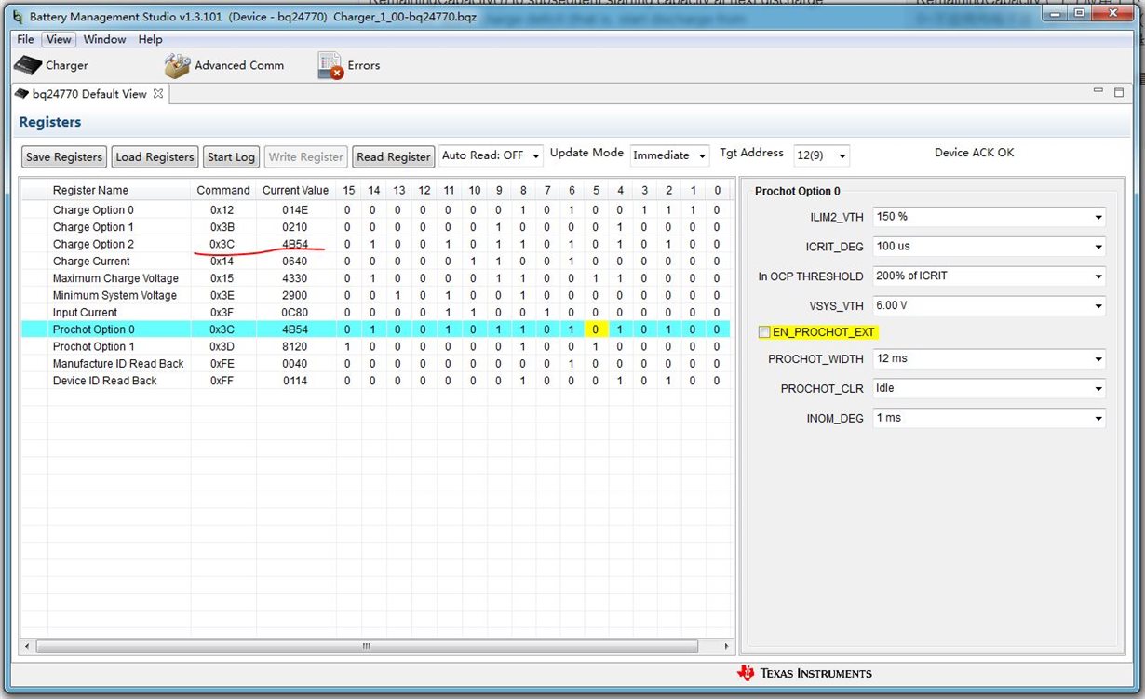
Task: Click the Write Register button
Action: tap(305, 157)
